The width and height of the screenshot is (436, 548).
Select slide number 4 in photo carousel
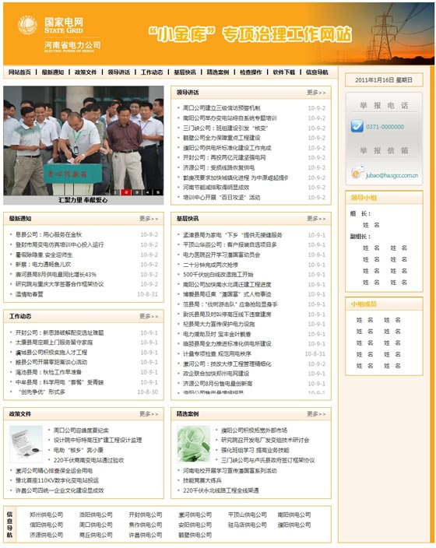click(148, 191)
